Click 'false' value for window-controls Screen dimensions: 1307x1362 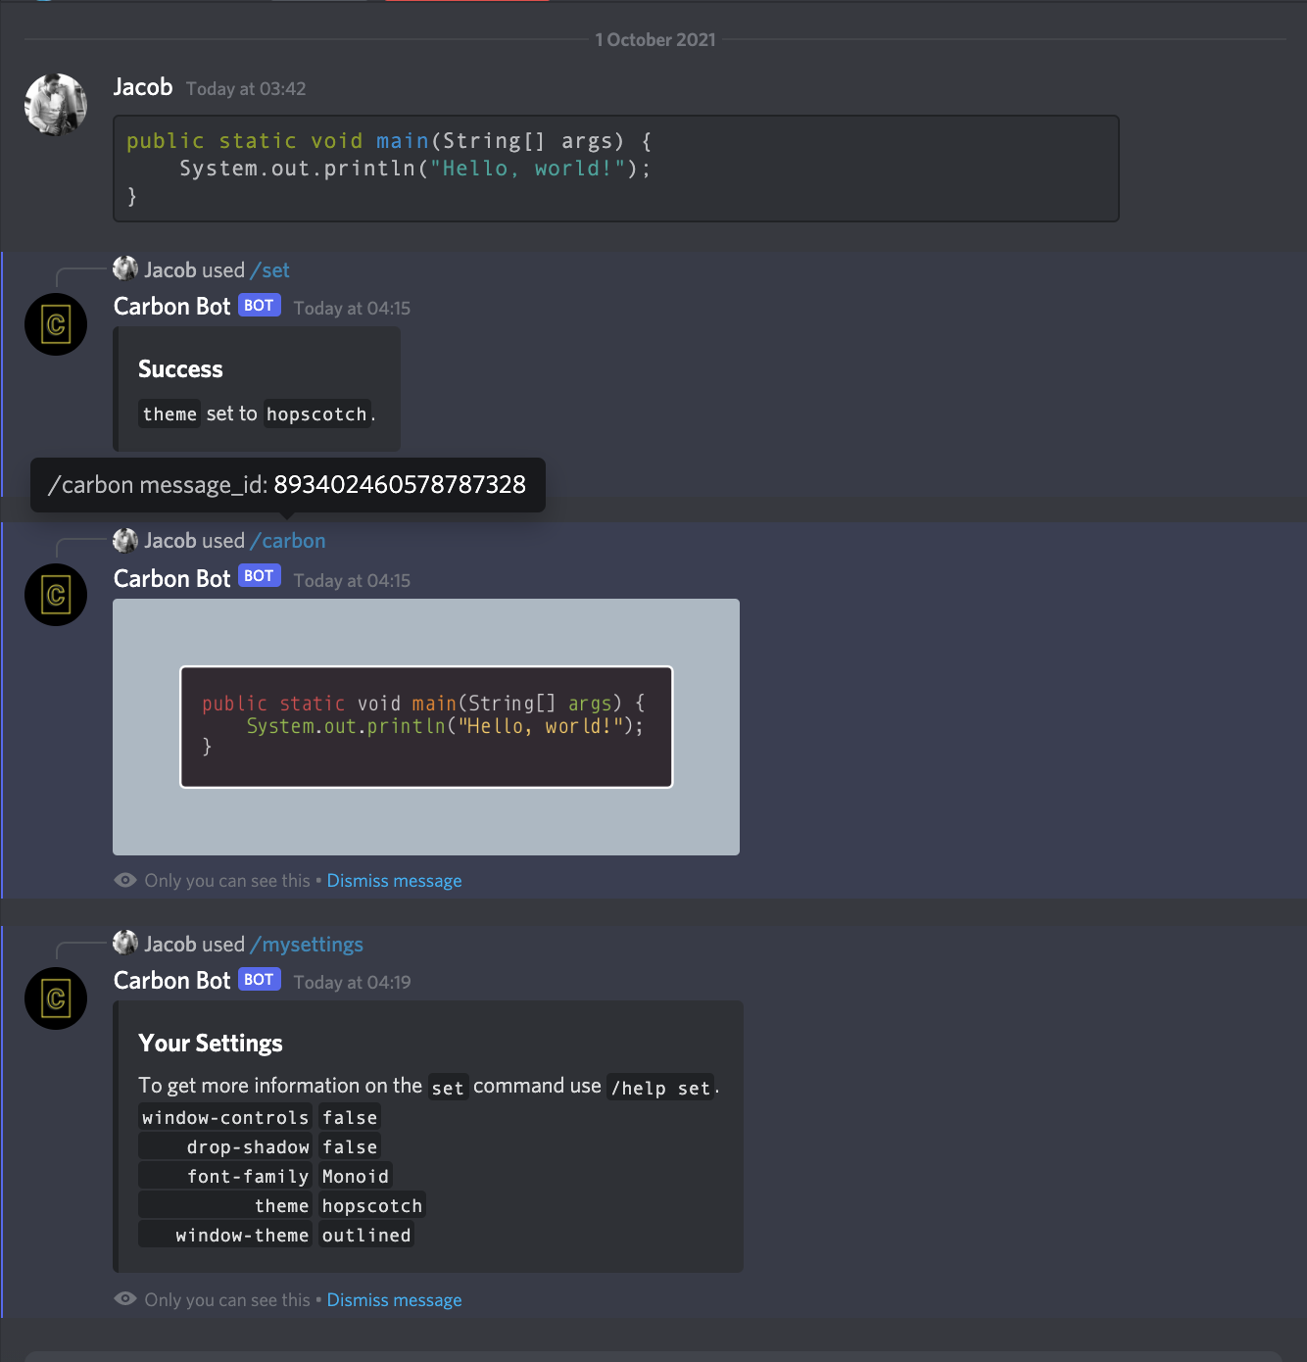350,1118
